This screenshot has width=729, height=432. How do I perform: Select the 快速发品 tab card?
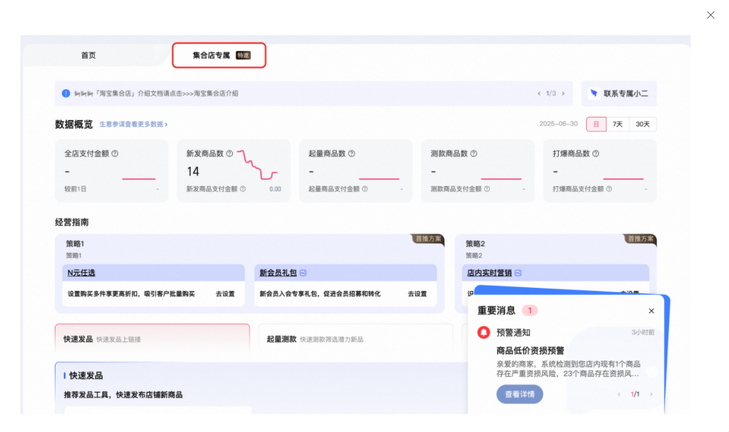point(152,339)
